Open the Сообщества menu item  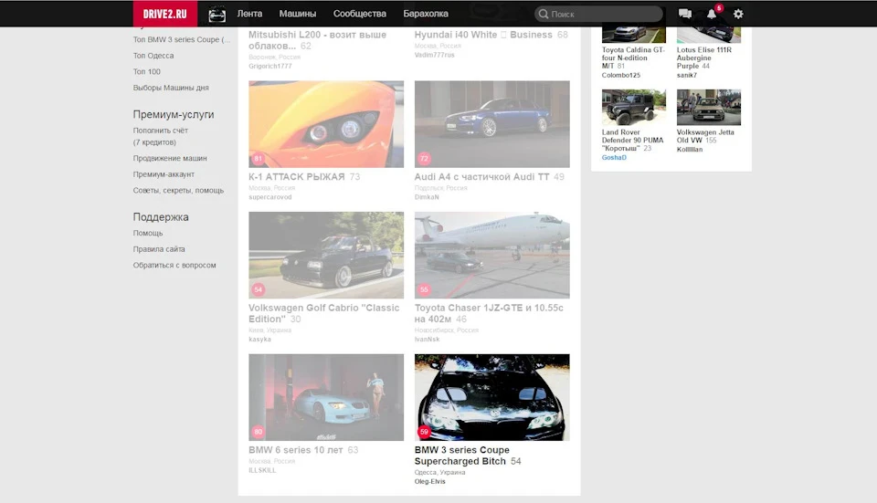[x=360, y=14]
